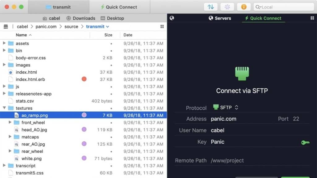The height and width of the screenshot is (178, 317).
Task: Click the grid view icon beside the path bar
Action: [x=162, y=27]
